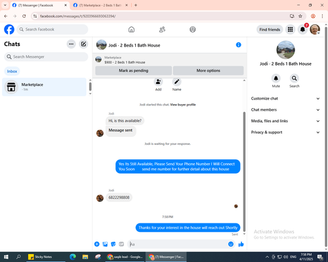Image resolution: width=328 pixels, height=262 pixels.
Task: Open the notifications bell icon
Action: pyautogui.click(x=302, y=29)
